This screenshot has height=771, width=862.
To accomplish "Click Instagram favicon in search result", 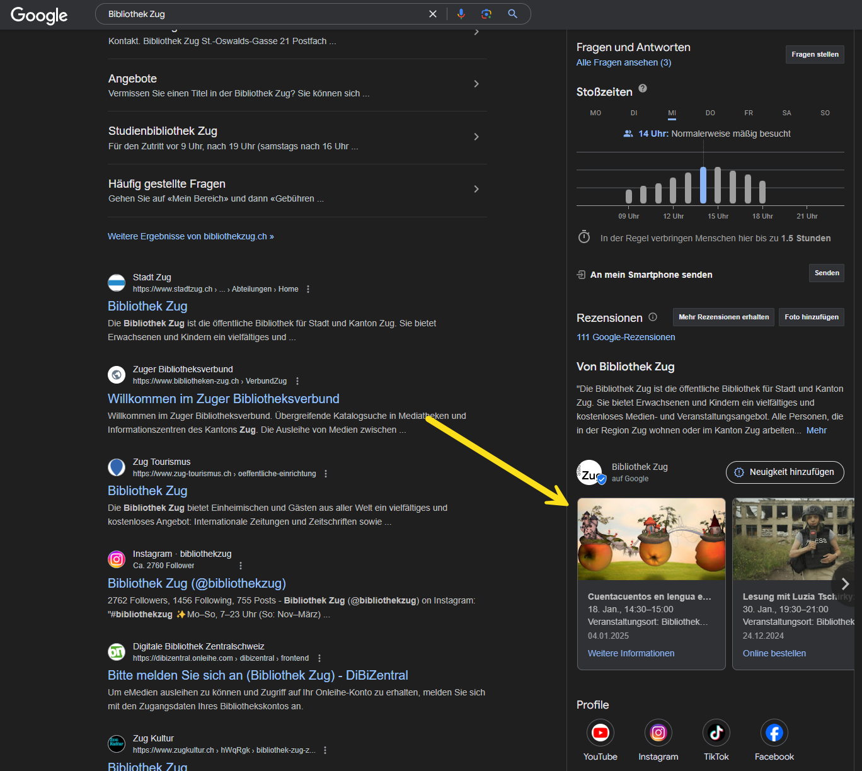I will coord(117,559).
